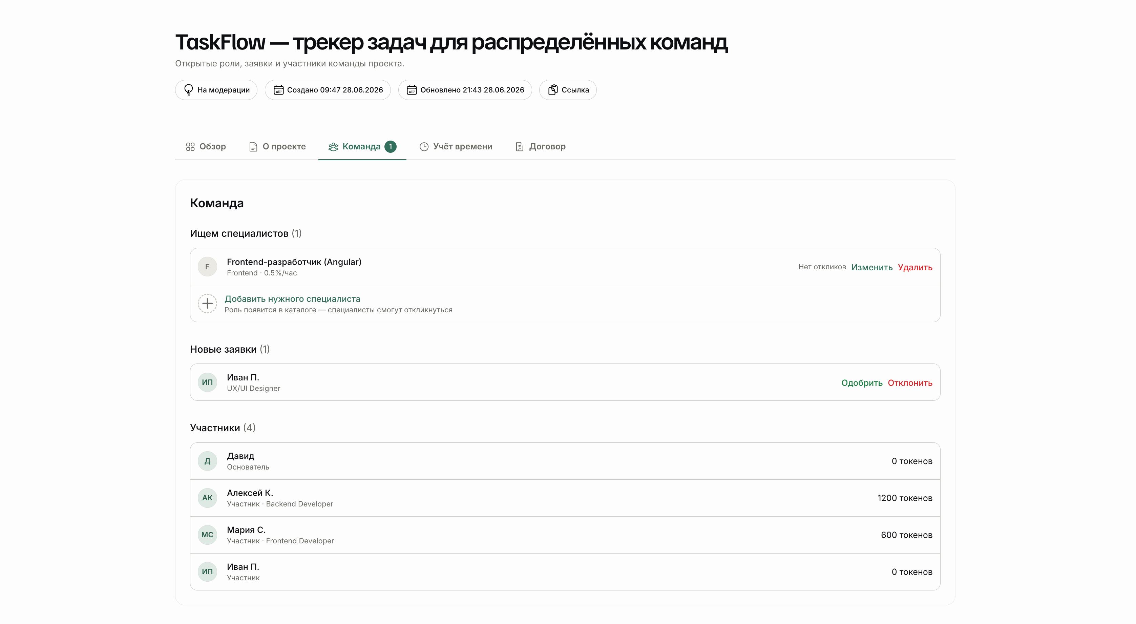Click the Обновлено 21:43 28.06.2026 chip

(x=465, y=90)
